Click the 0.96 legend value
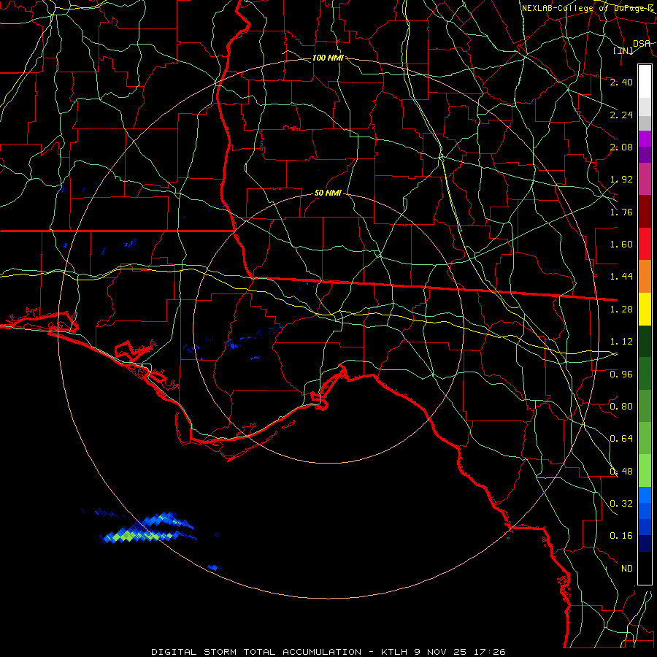The image size is (657, 657). [621, 374]
